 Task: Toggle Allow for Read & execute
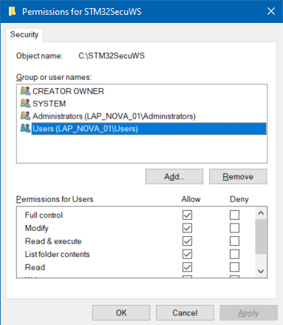tap(187, 241)
